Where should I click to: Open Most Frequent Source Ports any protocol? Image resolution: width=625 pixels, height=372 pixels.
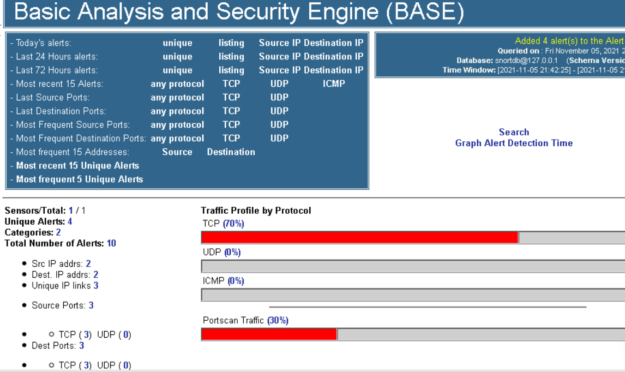(177, 125)
